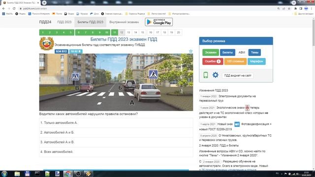
Task: Open the tab search chevron button
Action: (x=293, y=2)
